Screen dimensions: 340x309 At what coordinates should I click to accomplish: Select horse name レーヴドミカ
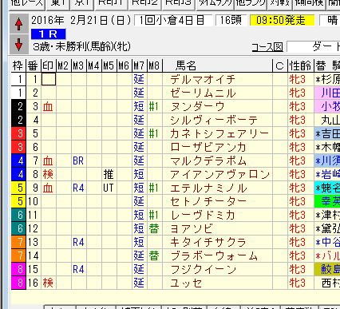pos(203,215)
